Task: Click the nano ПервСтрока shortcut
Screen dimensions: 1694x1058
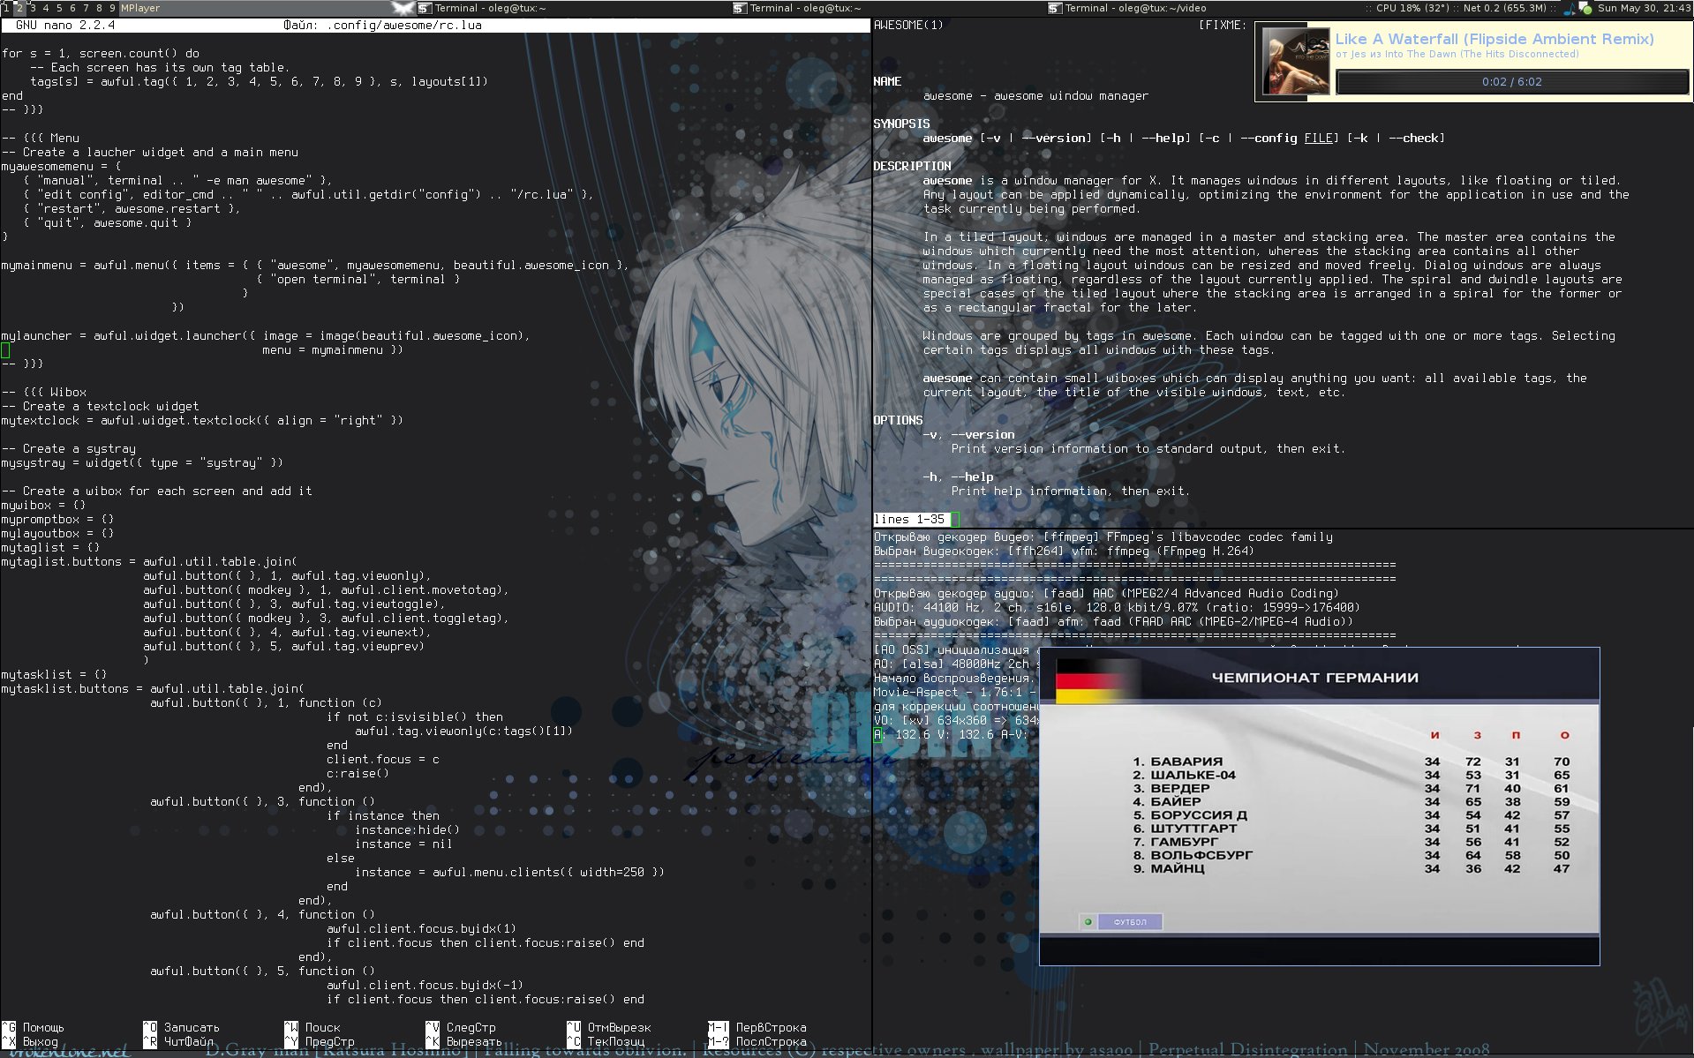Action: tap(757, 1027)
